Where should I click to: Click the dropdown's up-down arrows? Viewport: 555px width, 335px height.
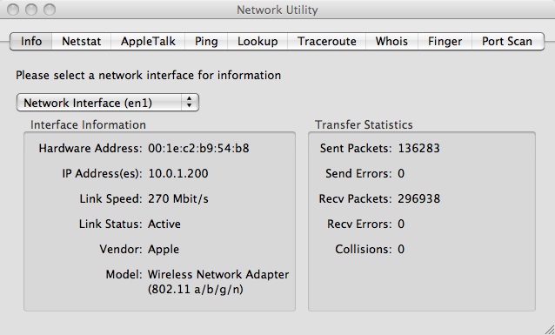coord(190,103)
